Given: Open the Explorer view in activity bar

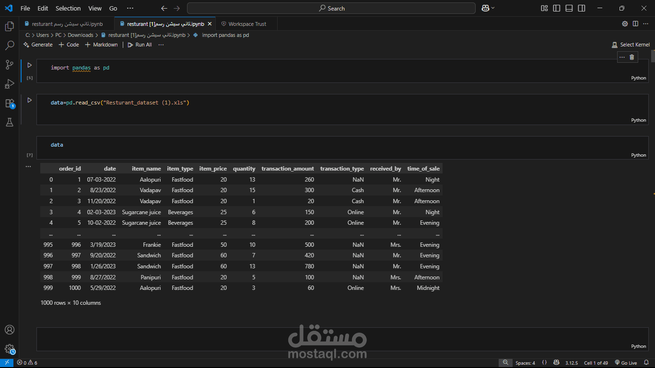Looking at the screenshot, I should 9,26.
